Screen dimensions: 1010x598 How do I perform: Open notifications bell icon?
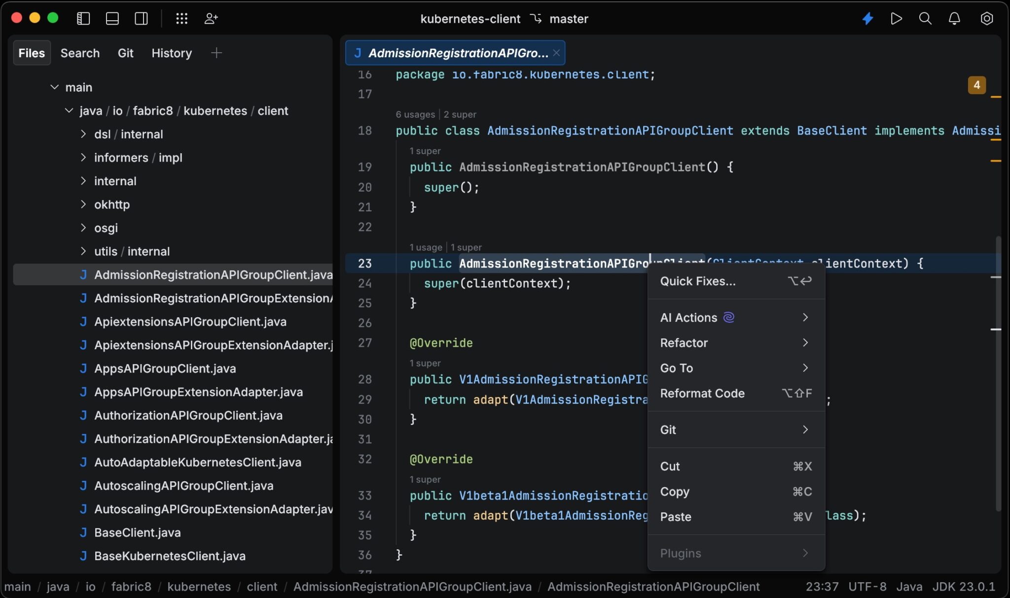point(954,19)
